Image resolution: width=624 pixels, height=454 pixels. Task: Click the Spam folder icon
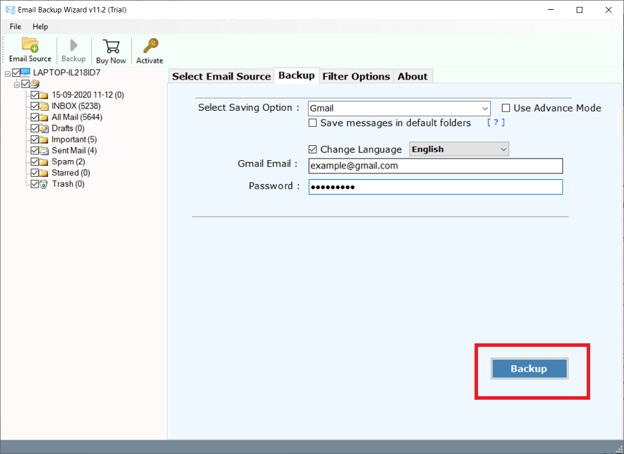[44, 162]
